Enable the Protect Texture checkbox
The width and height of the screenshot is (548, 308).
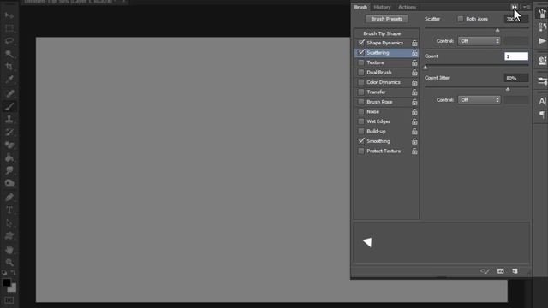[x=361, y=151]
